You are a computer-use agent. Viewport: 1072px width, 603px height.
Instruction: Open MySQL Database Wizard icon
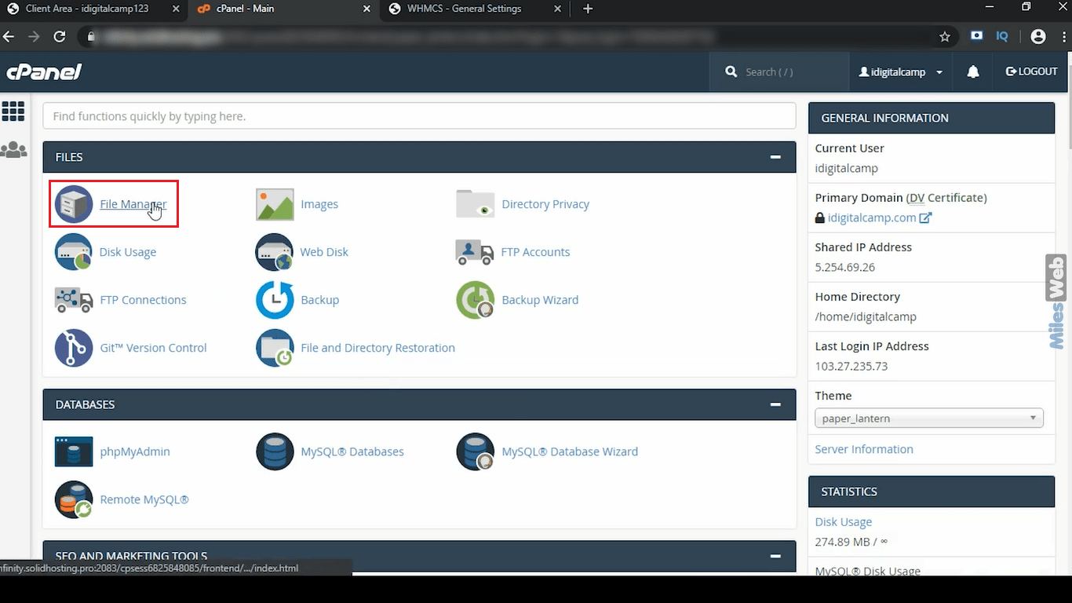tap(476, 451)
